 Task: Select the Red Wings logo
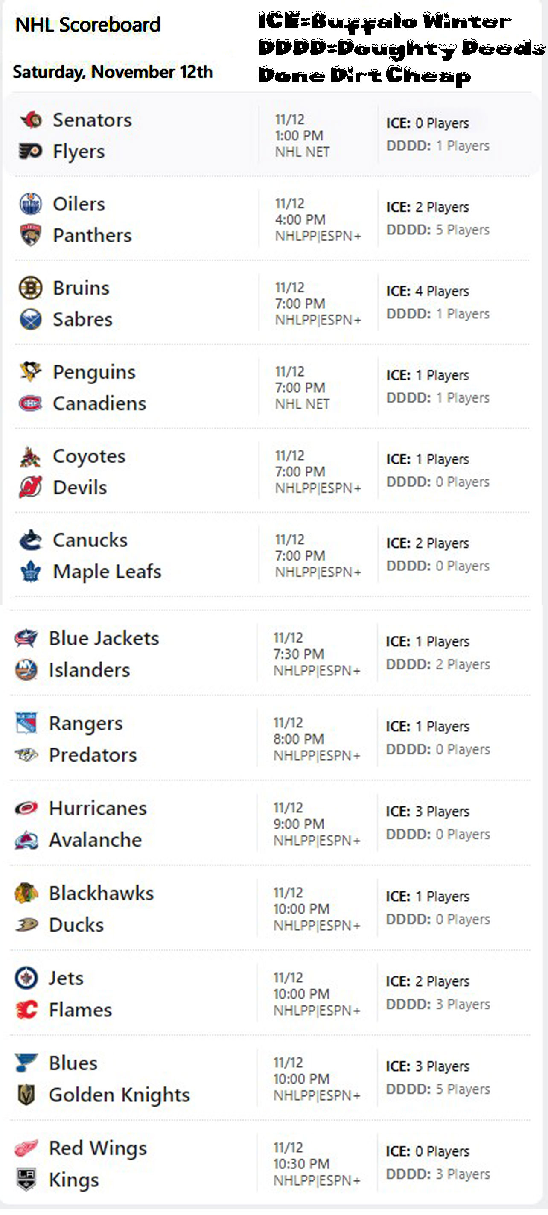pos(26,1148)
